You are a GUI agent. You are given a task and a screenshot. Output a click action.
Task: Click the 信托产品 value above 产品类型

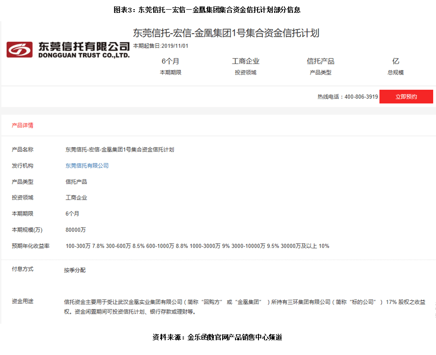(320, 61)
